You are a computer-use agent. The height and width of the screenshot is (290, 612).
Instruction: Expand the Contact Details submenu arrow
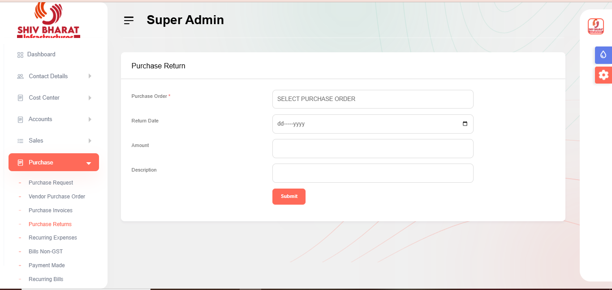[x=90, y=76]
